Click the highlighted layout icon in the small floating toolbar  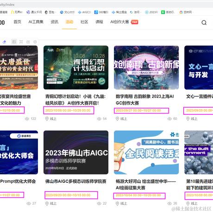coord(14,42)
